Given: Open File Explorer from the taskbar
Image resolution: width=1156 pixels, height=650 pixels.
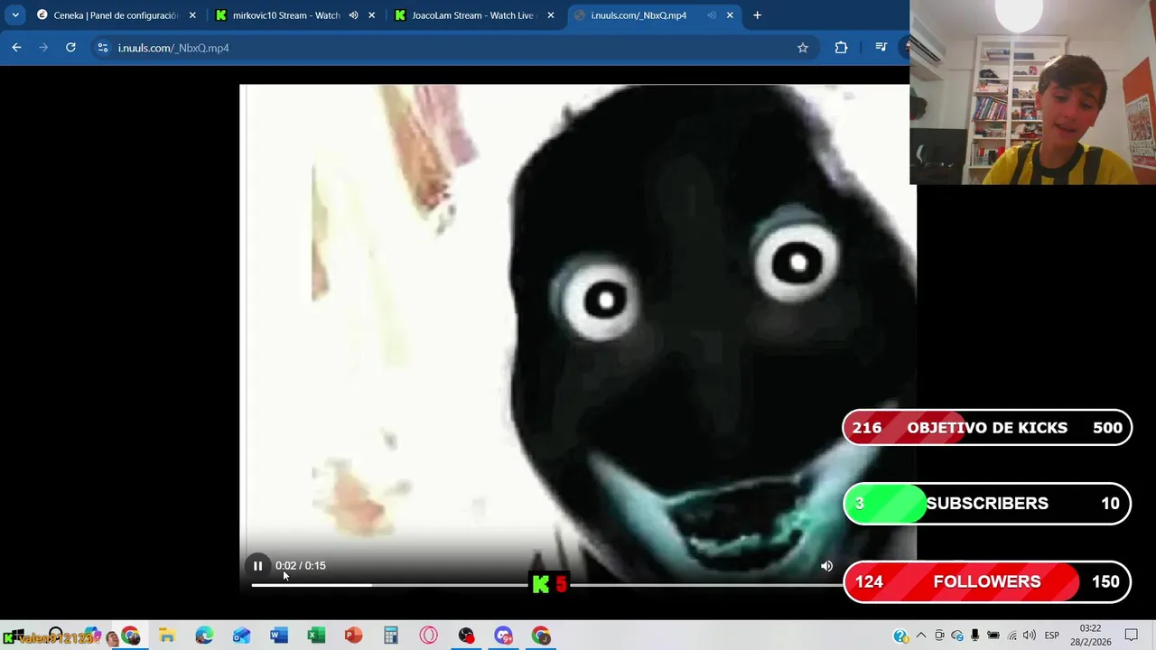Looking at the screenshot, I should point(167,636).
